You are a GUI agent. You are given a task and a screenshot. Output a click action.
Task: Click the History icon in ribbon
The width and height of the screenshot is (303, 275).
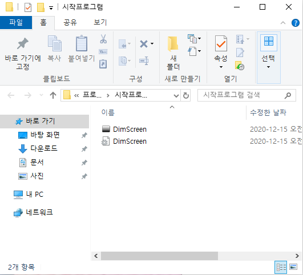(x=240, y=66)
